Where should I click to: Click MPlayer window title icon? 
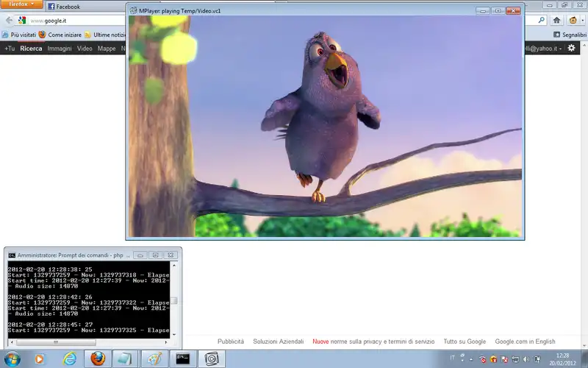133,10
